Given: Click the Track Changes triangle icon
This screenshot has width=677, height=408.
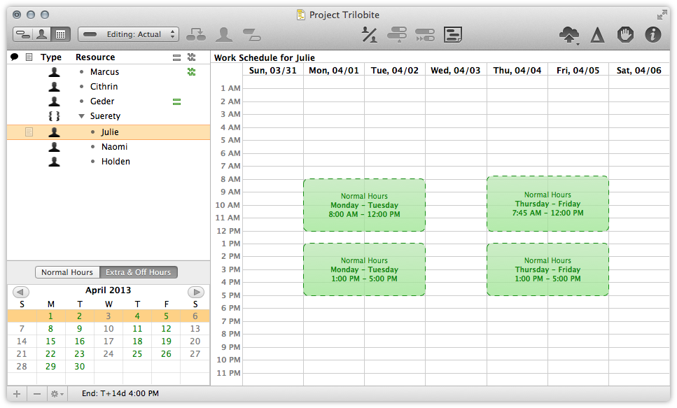Looking at the screenshot, I should click(x=596, y=34).
